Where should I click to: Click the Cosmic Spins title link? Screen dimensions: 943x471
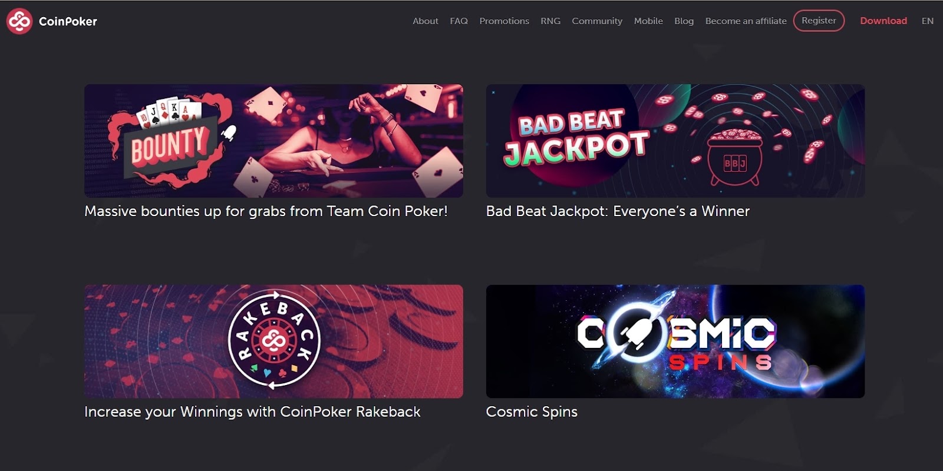(x=532, y=412)
